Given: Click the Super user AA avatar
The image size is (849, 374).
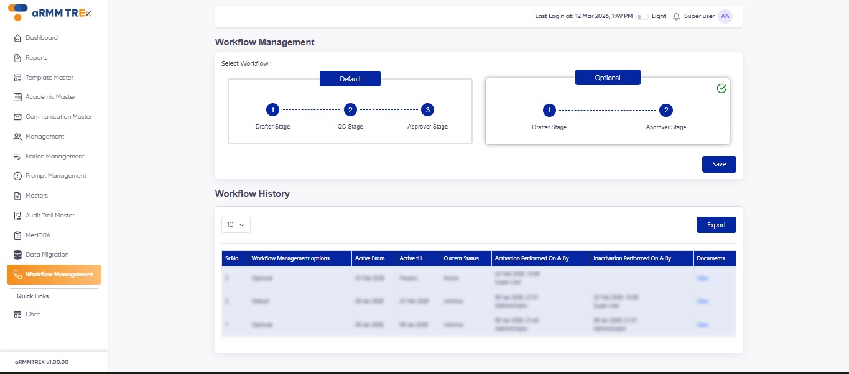Looking at the screenshot, I should 725,16.
